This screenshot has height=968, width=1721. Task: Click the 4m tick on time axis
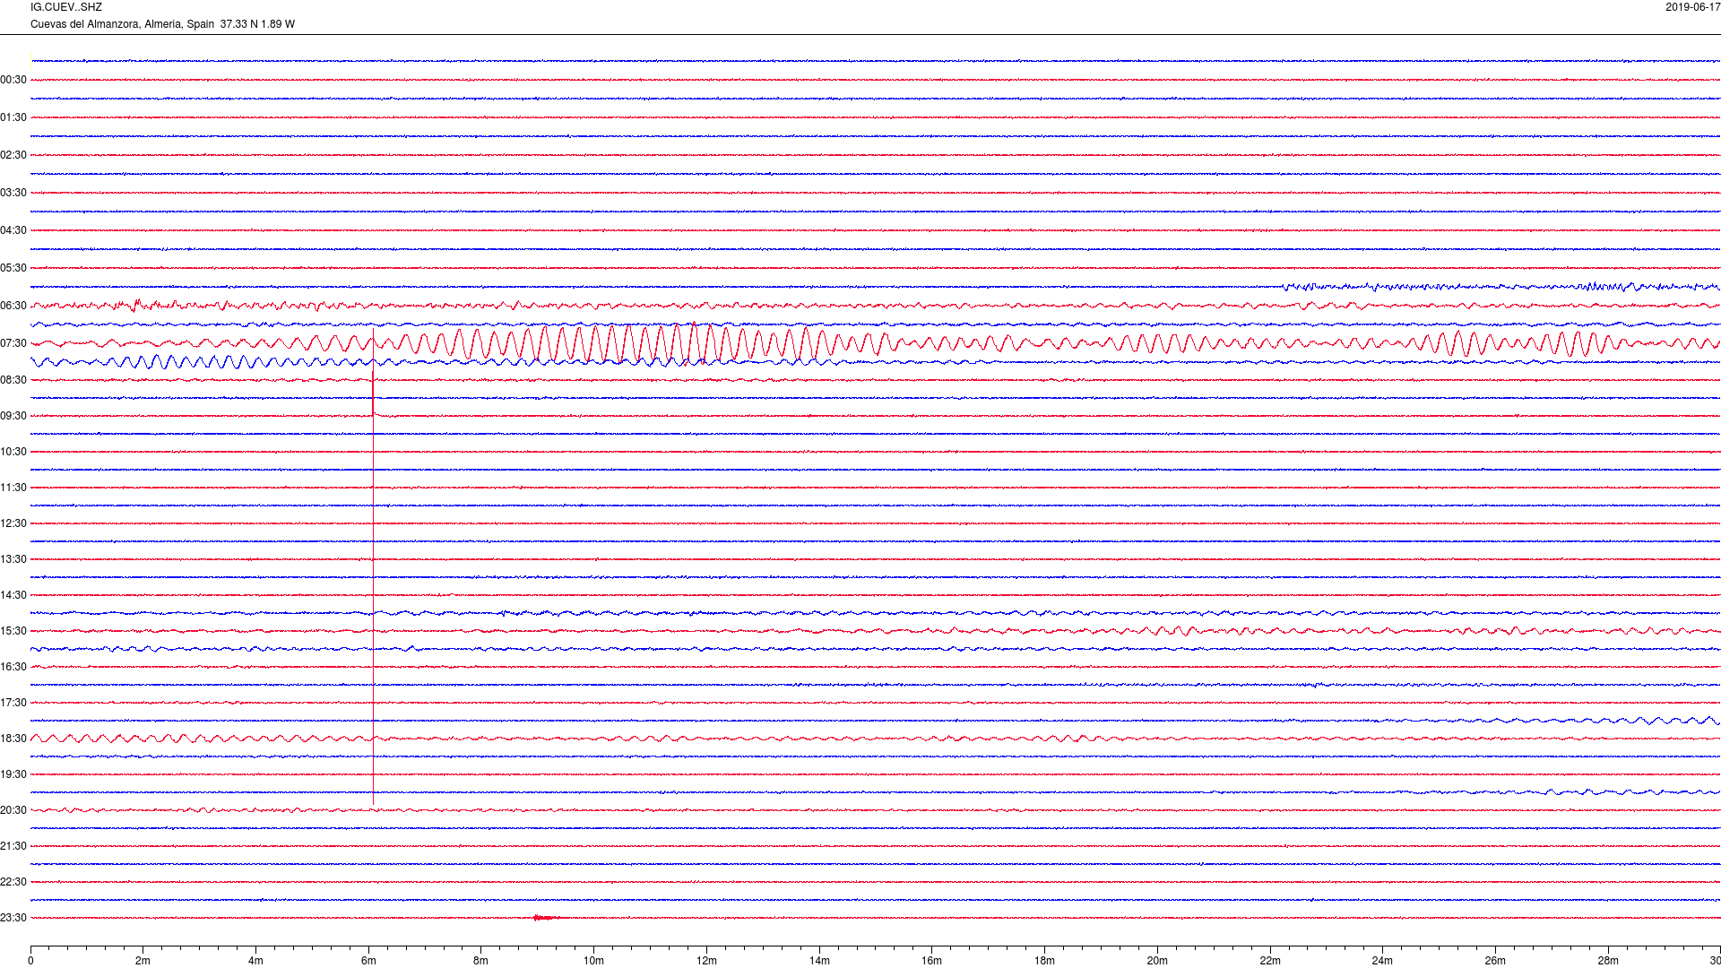pos(255,961)
